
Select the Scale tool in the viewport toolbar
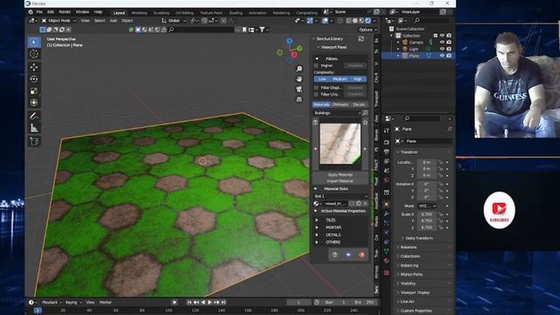point(34,91)
